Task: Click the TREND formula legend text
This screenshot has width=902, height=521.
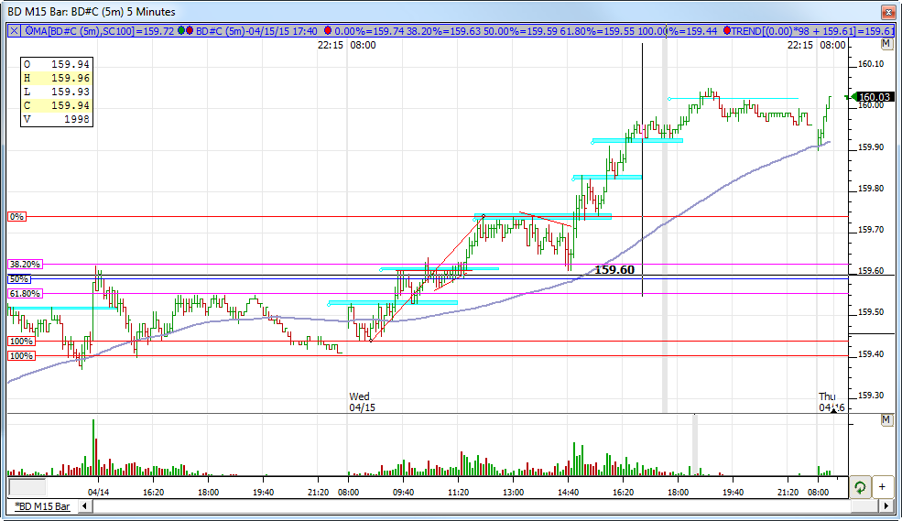Action: [813, 31]
